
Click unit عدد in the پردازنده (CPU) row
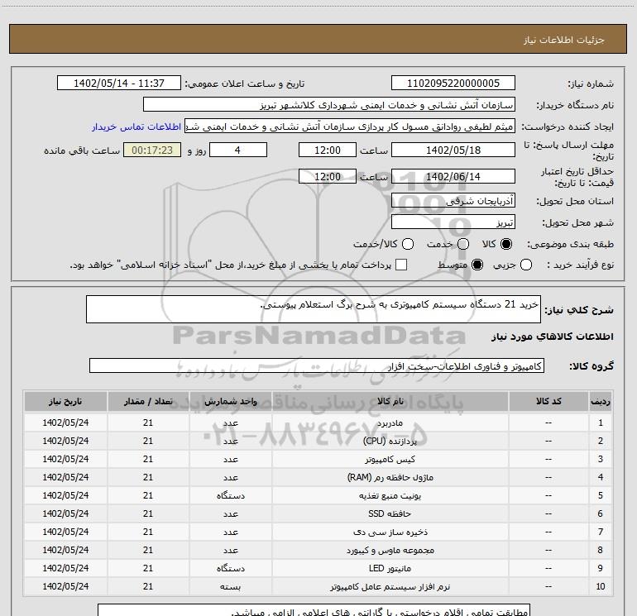point(230,441)
